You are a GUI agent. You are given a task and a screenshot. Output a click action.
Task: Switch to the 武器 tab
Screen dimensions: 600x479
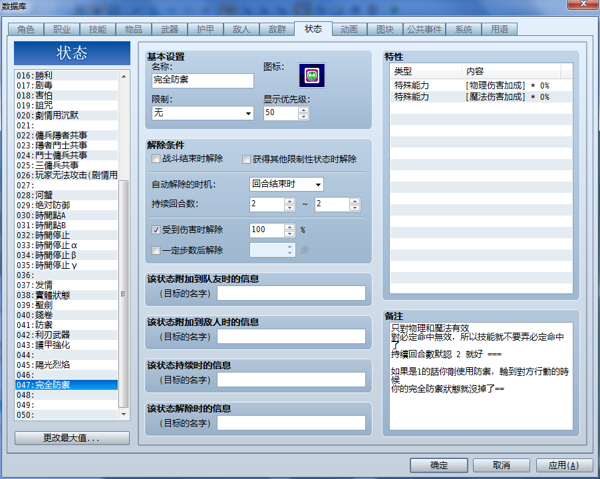pyautogui.click(x=170, y=29)
